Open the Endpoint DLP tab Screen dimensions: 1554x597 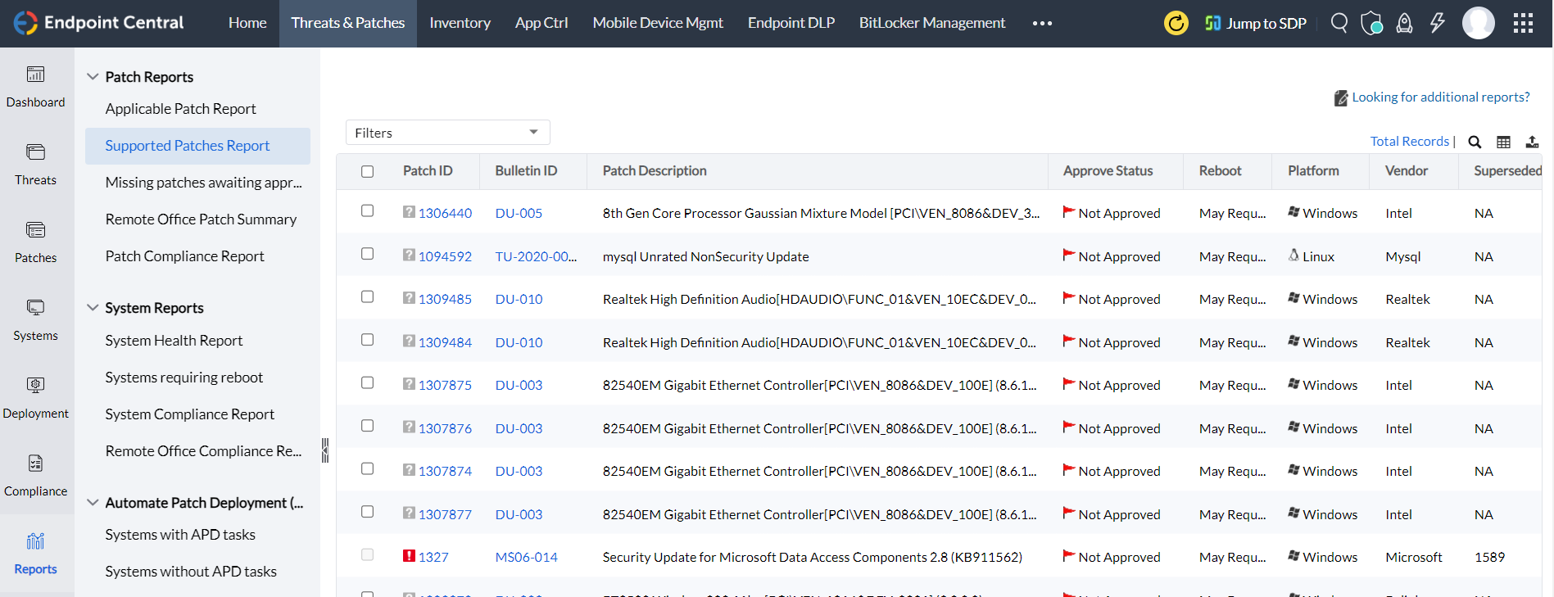click(791, 23)
